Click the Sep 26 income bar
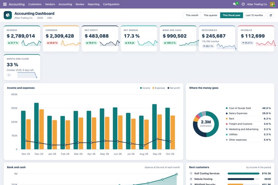 [155, 127]
